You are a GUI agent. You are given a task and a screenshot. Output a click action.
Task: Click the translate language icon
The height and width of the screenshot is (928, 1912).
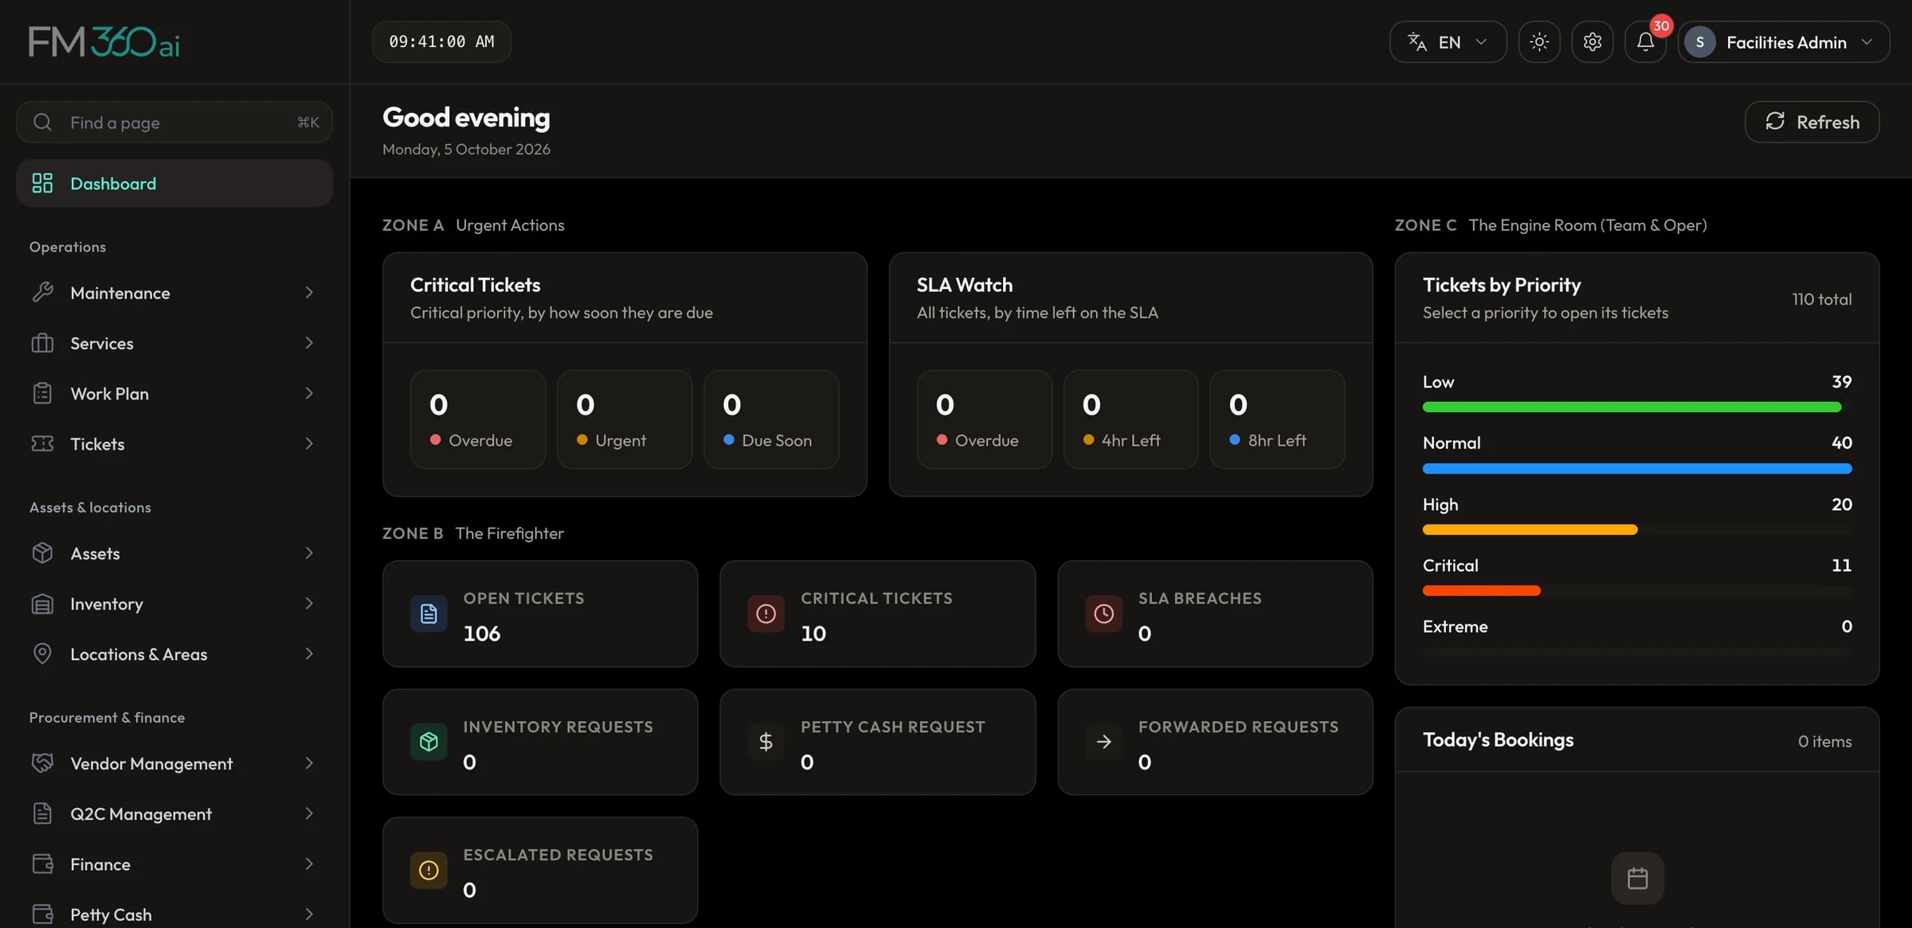(1417, 42)
